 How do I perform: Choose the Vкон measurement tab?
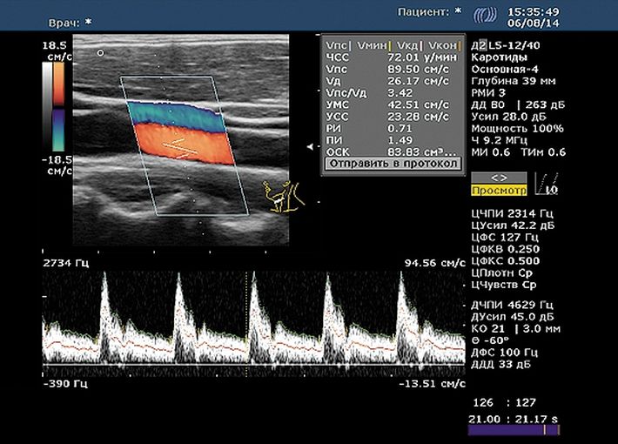click(440, 44)
